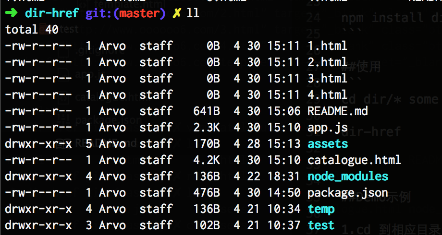Screen dimensions: 442x235
Task: Click the green prompt arrow symbol
Action: (11, 13)
